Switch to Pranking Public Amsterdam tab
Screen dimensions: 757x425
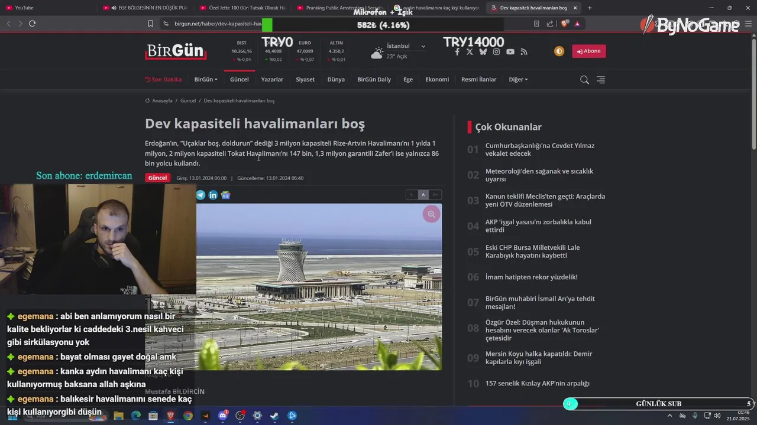pos(340,8)
